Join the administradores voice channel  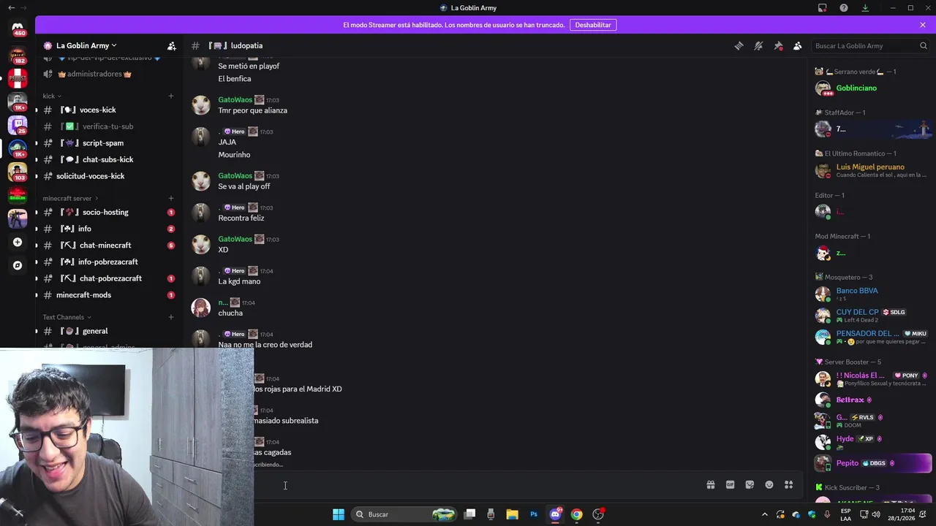108,74
